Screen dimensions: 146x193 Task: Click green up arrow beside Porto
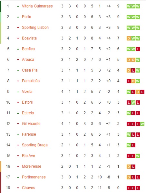point(18,17)
